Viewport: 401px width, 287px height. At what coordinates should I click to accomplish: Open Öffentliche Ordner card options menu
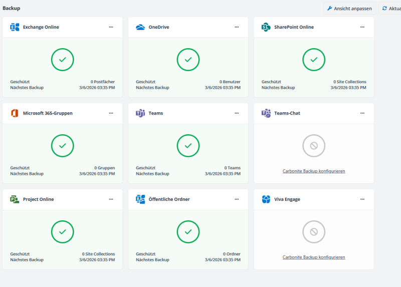pyautogui.click(x=237, y=199)
